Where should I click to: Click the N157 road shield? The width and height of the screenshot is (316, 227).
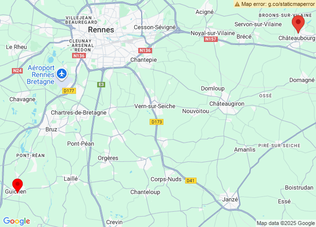[x=211, y=39]
